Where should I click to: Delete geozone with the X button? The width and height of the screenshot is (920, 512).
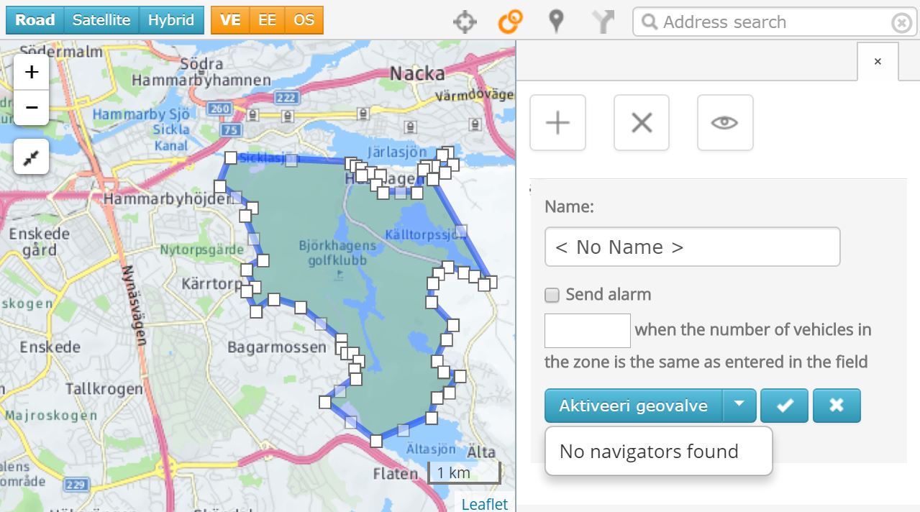641,123
